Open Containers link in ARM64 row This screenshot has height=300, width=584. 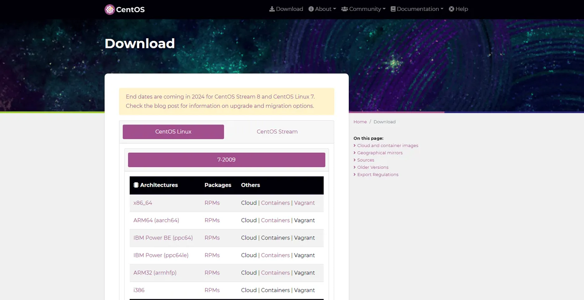(275, 220)
